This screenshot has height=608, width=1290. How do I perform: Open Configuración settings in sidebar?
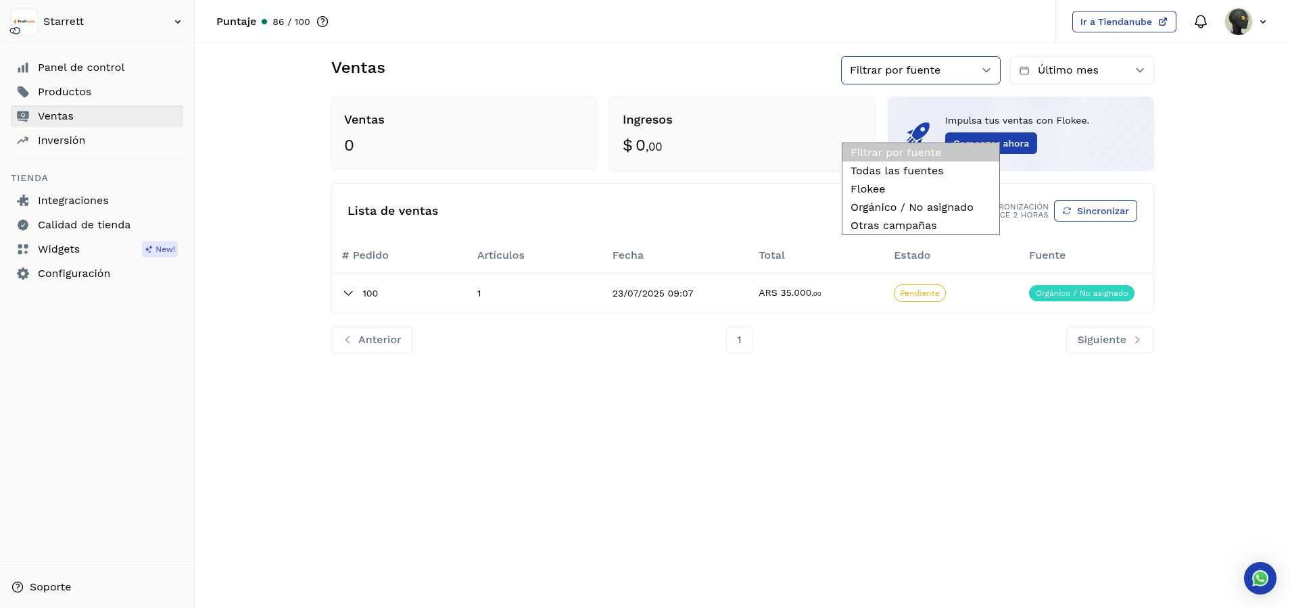pyautogui.click(x=74, y=274)
